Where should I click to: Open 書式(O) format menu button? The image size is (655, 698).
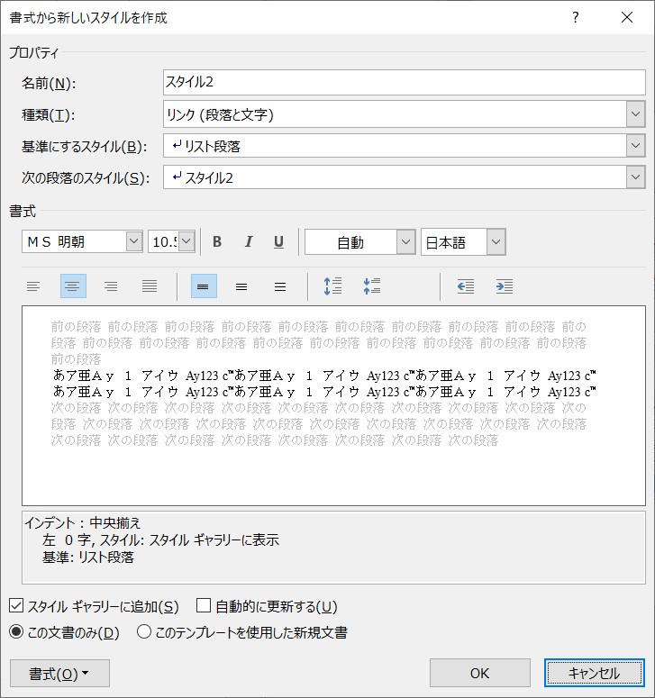pyautogui.click(x=59, y=674)
